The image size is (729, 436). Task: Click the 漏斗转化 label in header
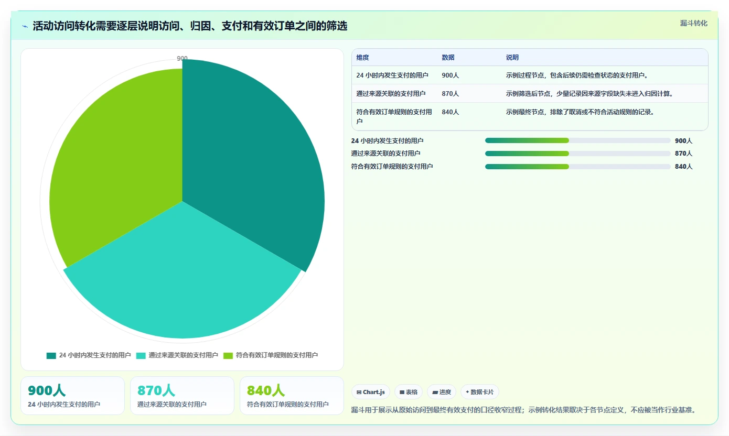point(693,23)
